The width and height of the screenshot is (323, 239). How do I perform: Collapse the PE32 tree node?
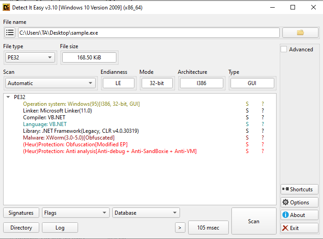pos(8,97)
